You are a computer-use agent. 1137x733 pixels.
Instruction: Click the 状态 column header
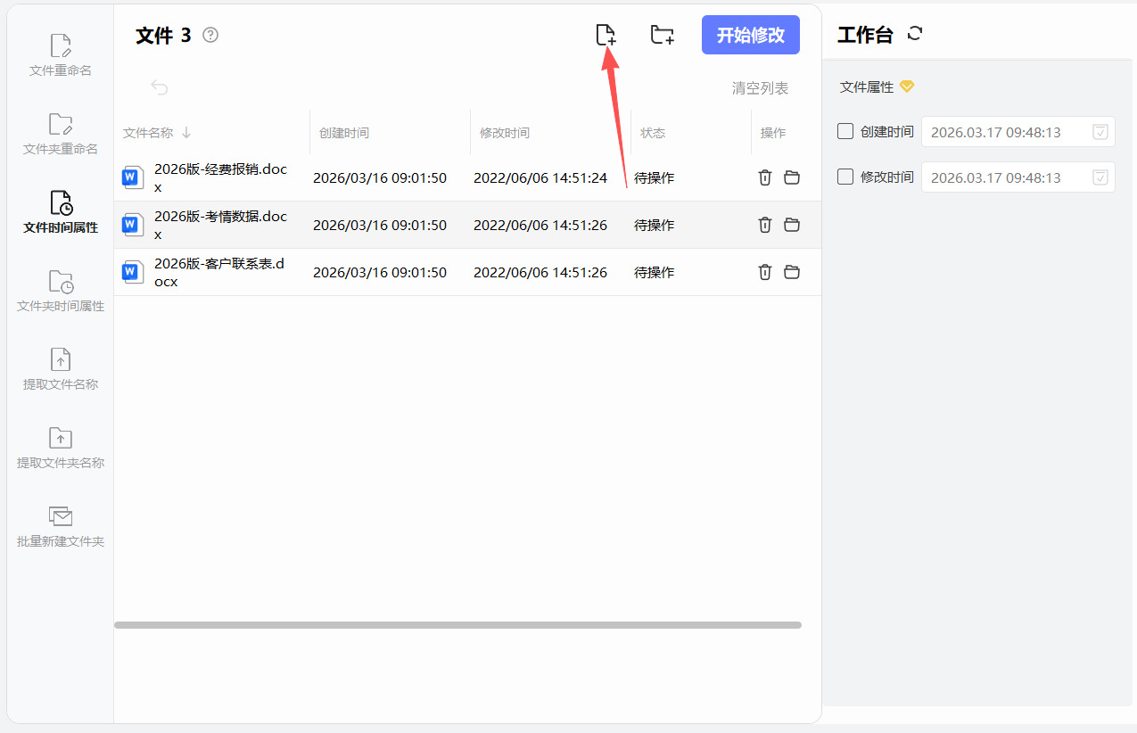[653, 133]
